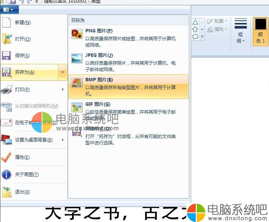The width and height of the screenshot is (269, 222).
Task: Click the New document page icon
Action: (6, 22)
